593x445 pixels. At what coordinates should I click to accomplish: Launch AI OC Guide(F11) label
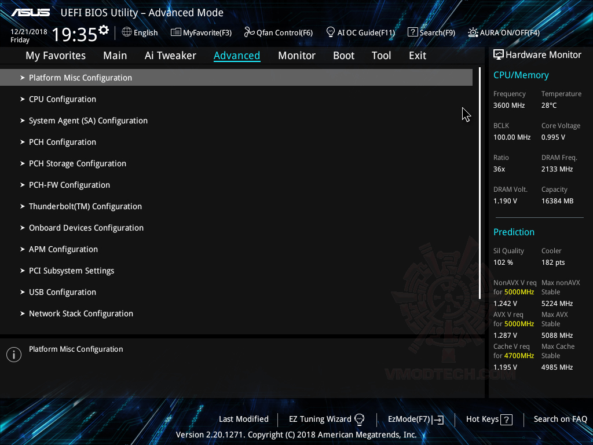tap(366, 33)
